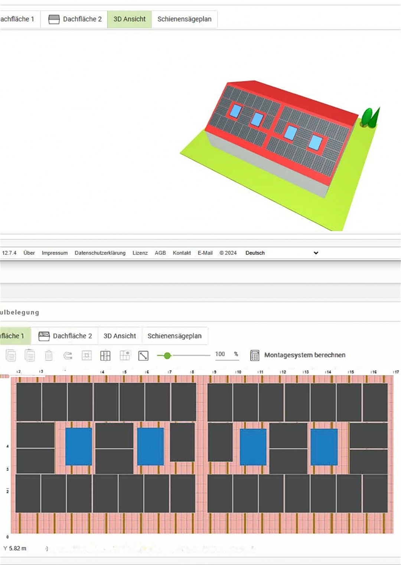Switch to the upper 3D Ansicht tab
This screenshot has width=401, height=565.
coord(130,19)
